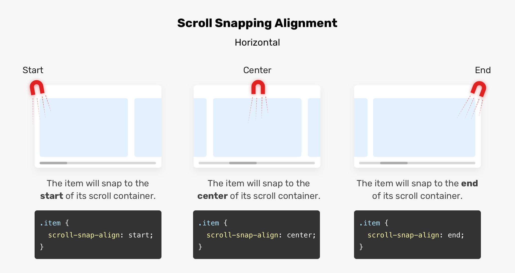Click the scrollbar thumb in the Start panel
Image resolution: width=515 pixels, height=273 pixels.
[53, 163]
